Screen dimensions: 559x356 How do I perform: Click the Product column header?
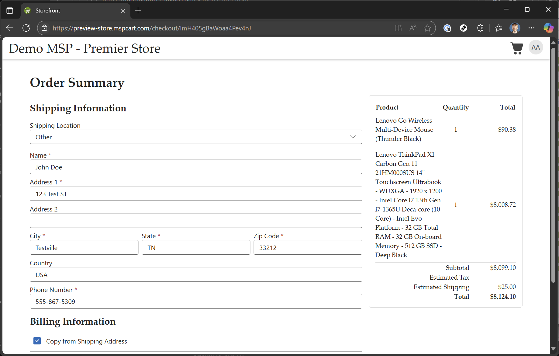click(387, 107)
